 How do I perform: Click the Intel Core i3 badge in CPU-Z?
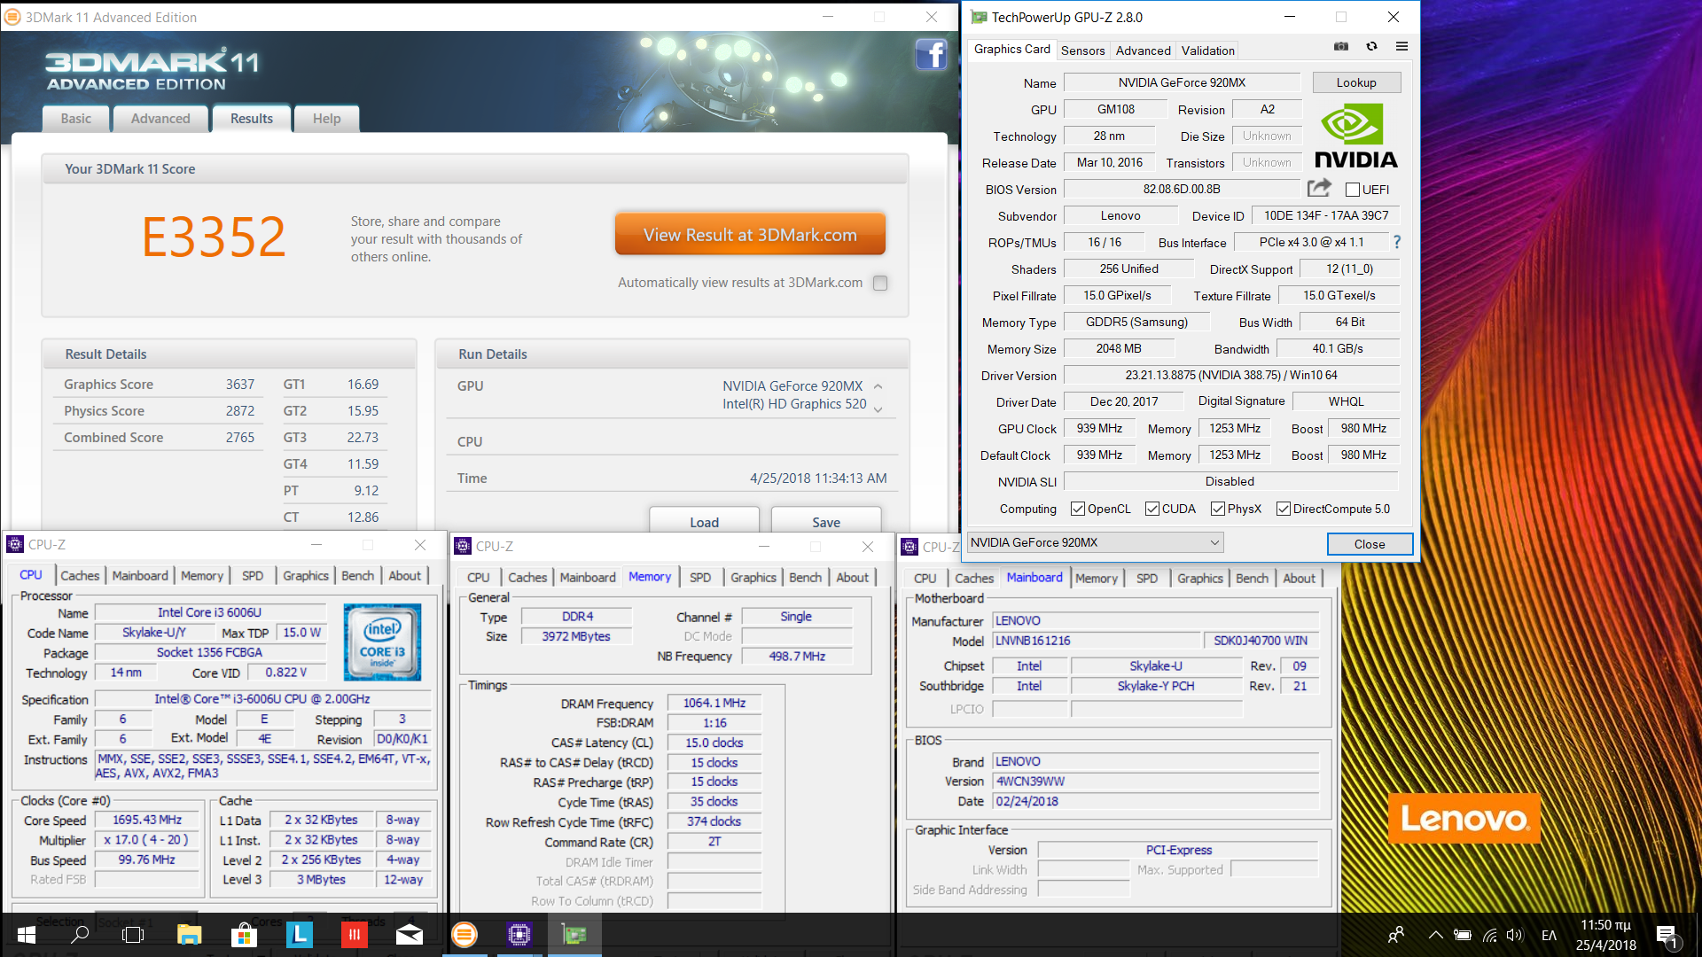382,642
